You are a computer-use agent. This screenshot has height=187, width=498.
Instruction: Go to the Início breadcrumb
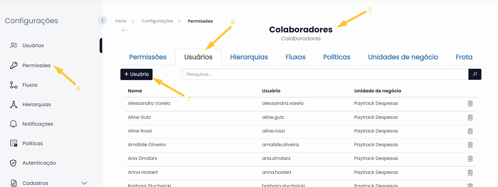pyautogui.click(x=121, y=21)
